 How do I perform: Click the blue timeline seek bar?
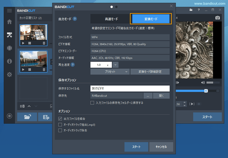pos(190,91)
